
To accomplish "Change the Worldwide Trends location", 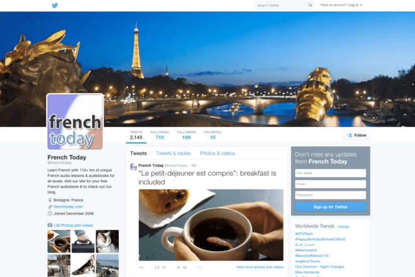I will click(x=343, y=227).
